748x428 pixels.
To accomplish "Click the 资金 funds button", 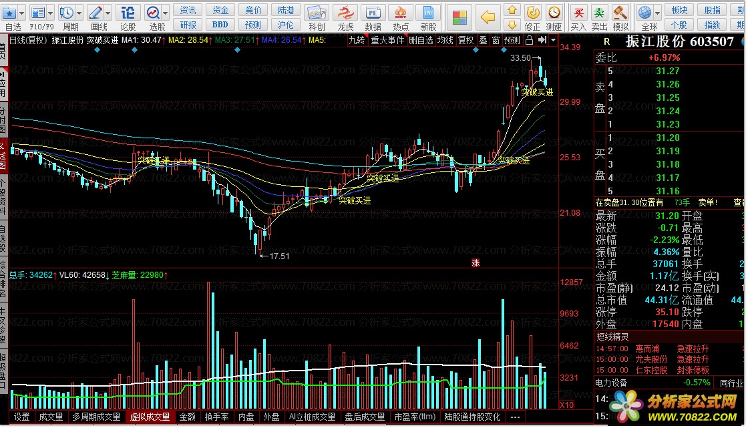I will coord(220,10).
